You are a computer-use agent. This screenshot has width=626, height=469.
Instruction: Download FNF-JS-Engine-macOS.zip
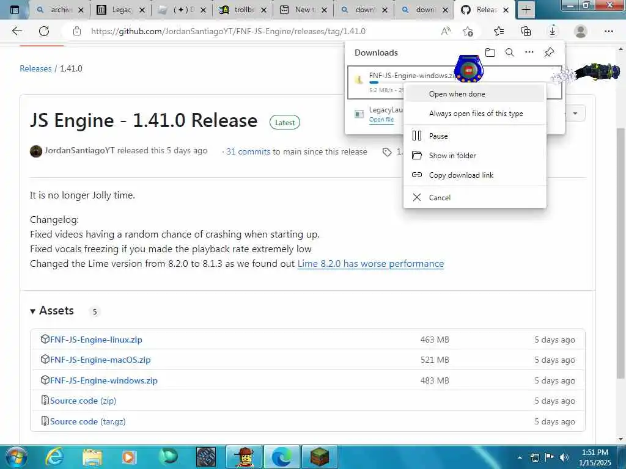(x=100, y=360)
